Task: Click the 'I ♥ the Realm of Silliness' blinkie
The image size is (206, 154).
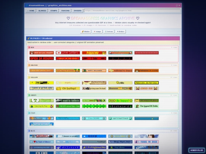Action: 42,142
